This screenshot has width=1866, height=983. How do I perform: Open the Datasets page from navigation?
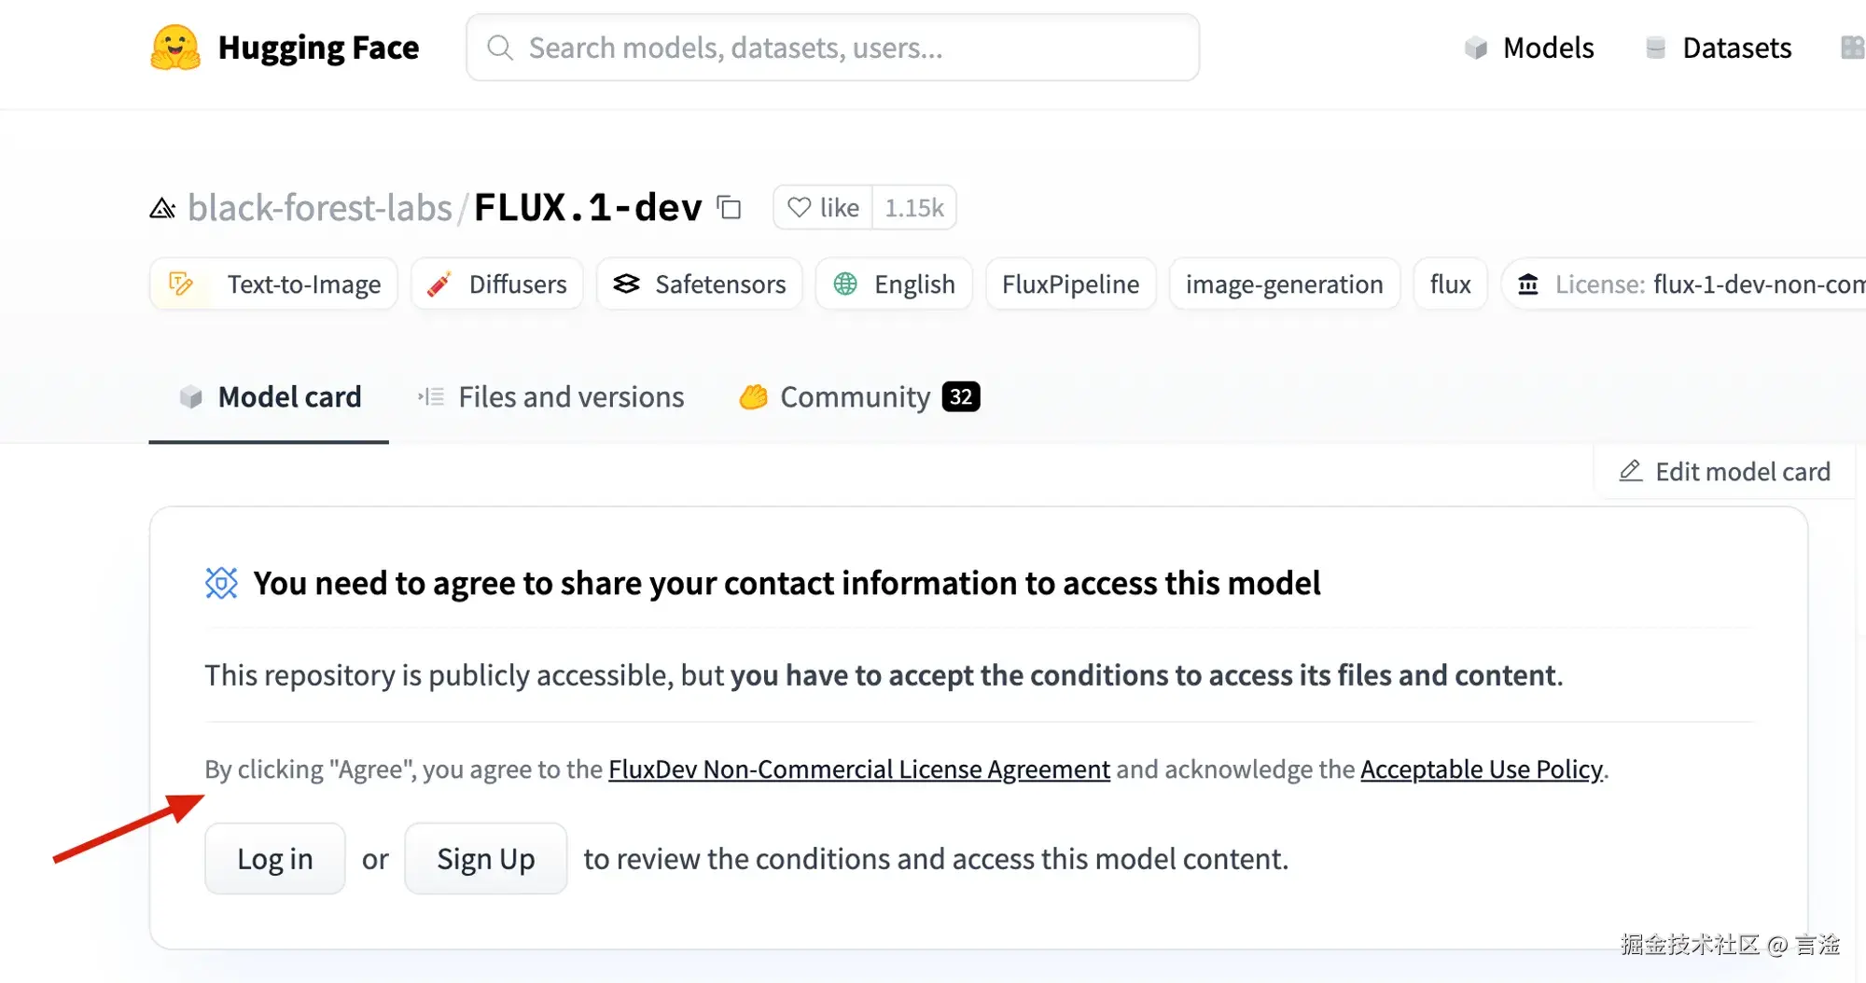(1719, 48)
